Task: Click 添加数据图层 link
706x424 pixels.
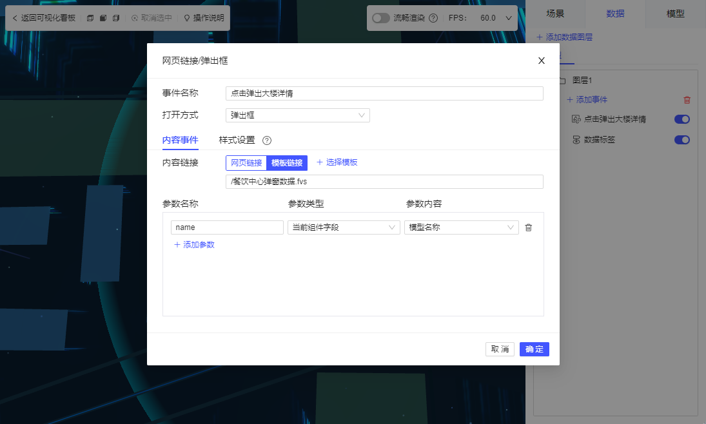Action: point(565,37)
